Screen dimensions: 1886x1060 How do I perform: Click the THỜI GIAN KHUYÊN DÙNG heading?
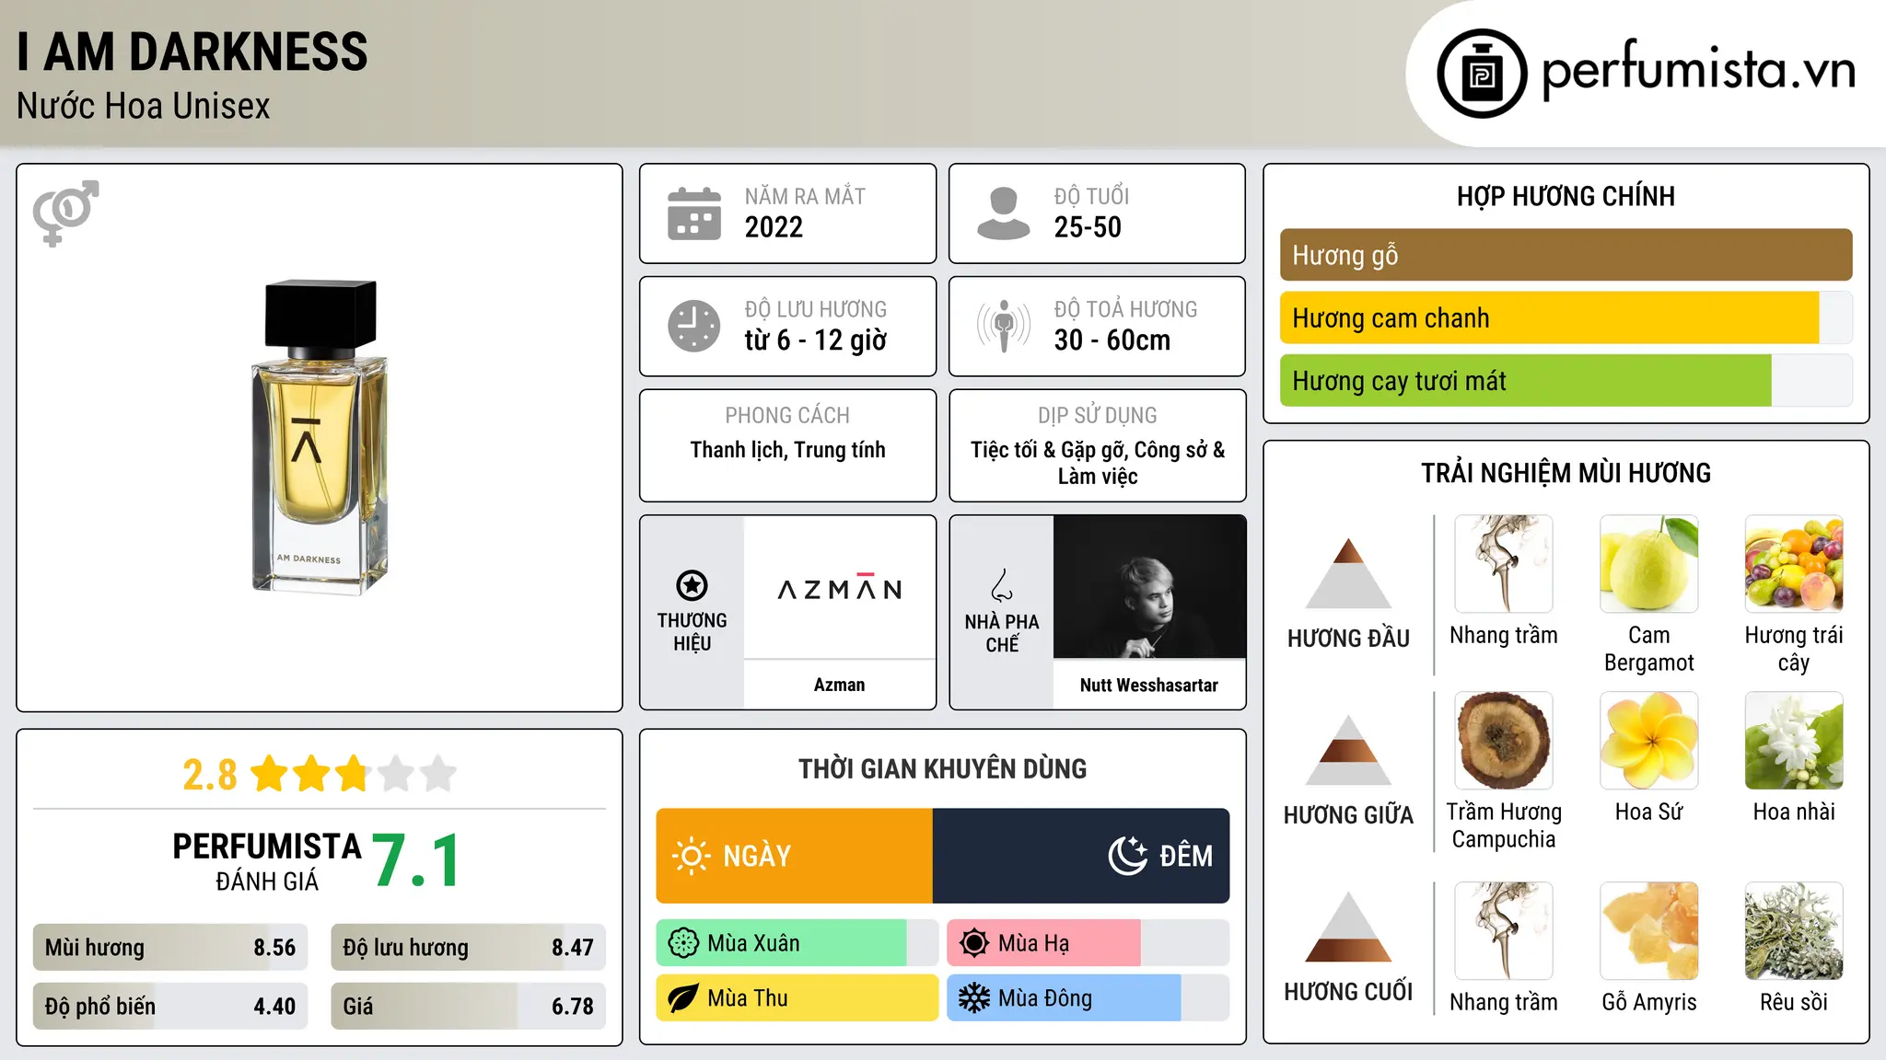(942, 769)
